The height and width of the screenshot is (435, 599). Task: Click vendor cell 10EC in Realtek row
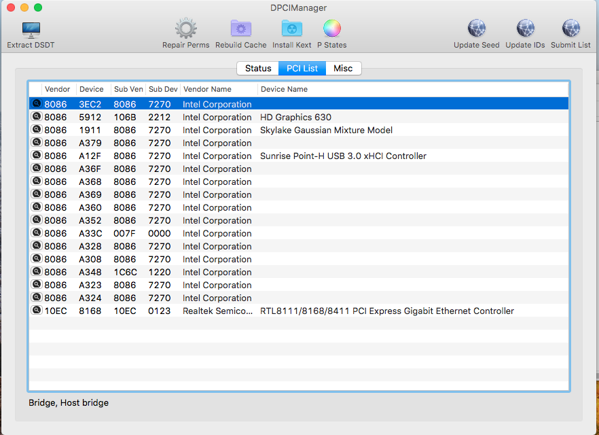[56, 311]
